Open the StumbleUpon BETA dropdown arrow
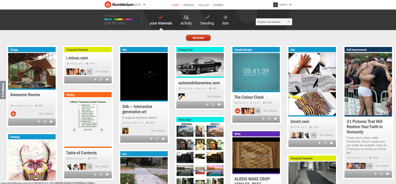Viewport: 396px width, 184px height. (144, 5)
